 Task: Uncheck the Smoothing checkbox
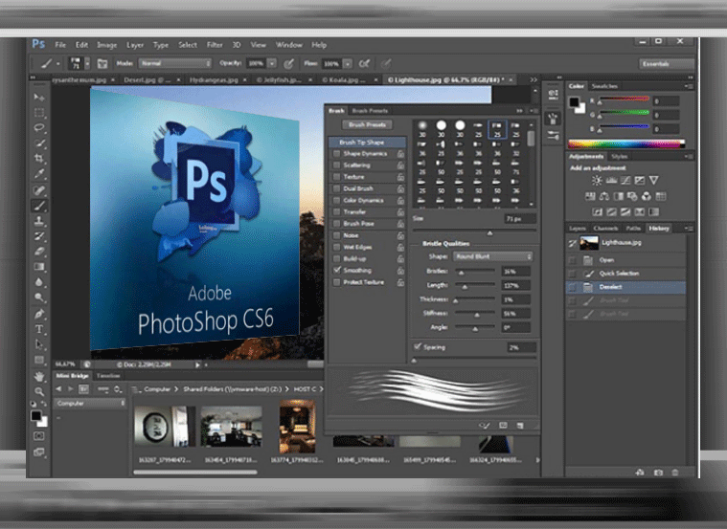point(337,270)
